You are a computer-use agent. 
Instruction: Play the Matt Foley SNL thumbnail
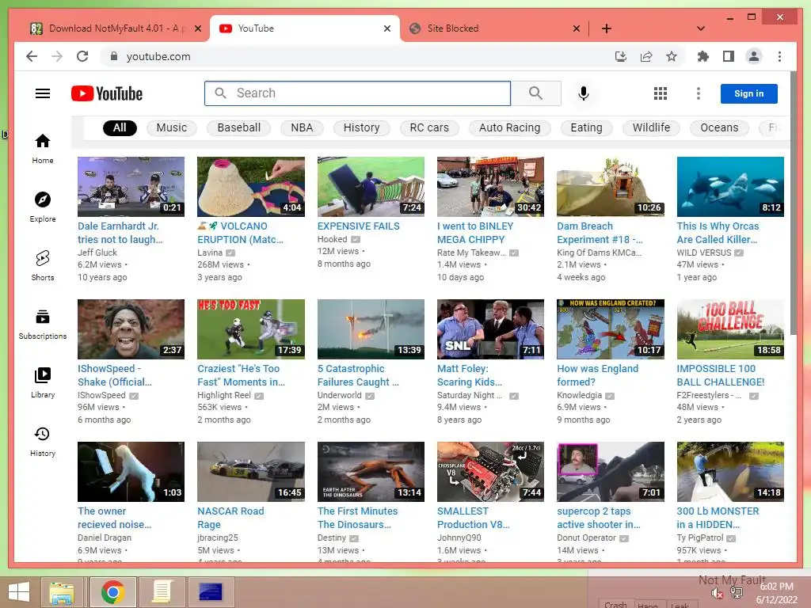coord(490,329)
